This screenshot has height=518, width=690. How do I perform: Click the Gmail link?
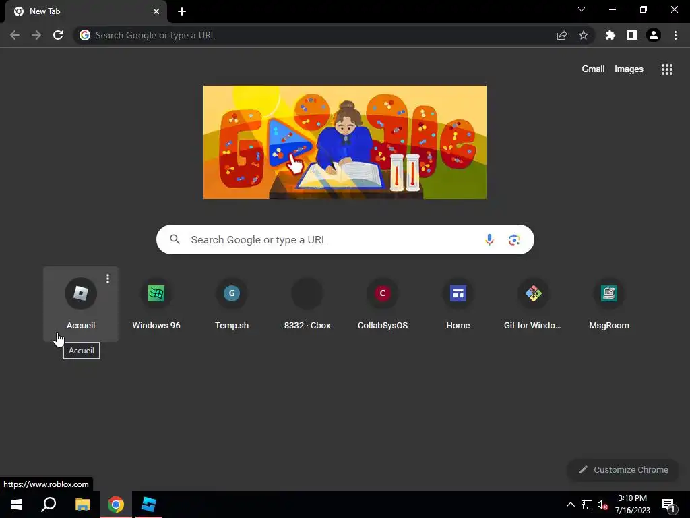[x=593, y=69]
